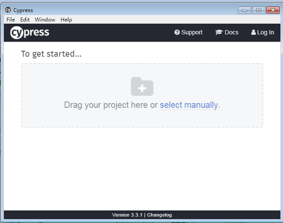
Task: Open the Window menu
Action: (x=45, y=19)
